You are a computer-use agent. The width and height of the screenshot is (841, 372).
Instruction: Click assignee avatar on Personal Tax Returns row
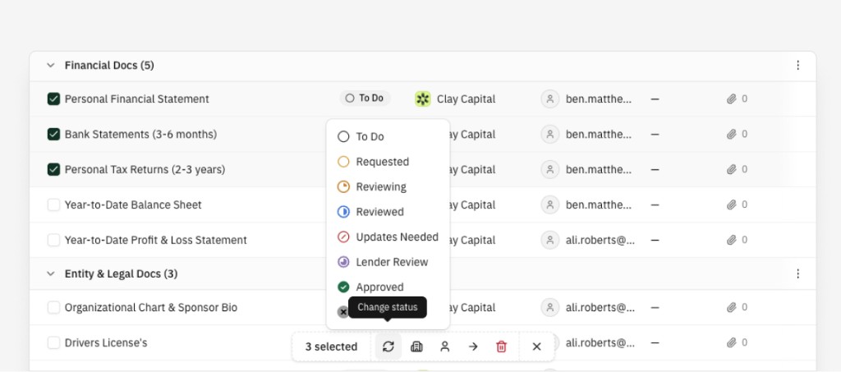(x=550, y=169)
